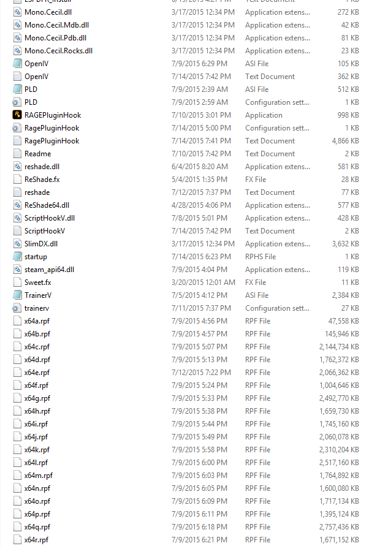This screenshot has width=391, height=554.
Task: Click the ScriptHookV text document icon
Action: (x=17, y=231)
